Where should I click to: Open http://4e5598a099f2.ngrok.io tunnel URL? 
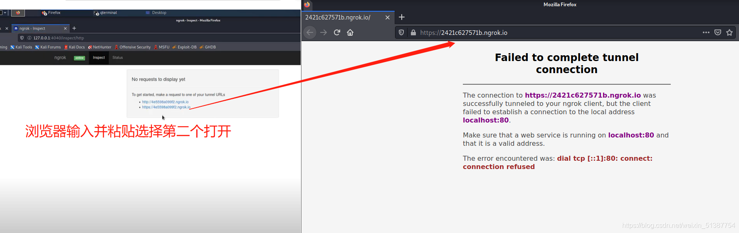pos(165,102)
